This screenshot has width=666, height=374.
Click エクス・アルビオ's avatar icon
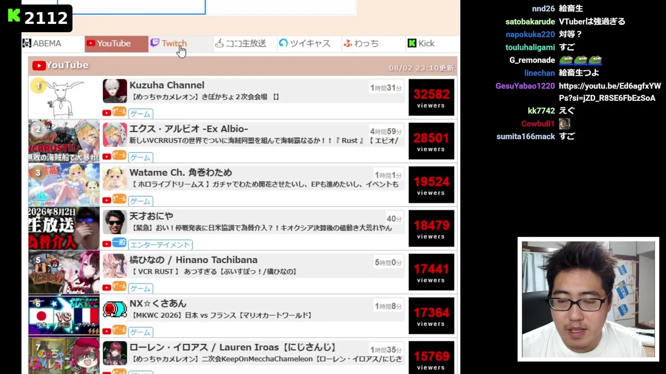click(x=114, y=135)
